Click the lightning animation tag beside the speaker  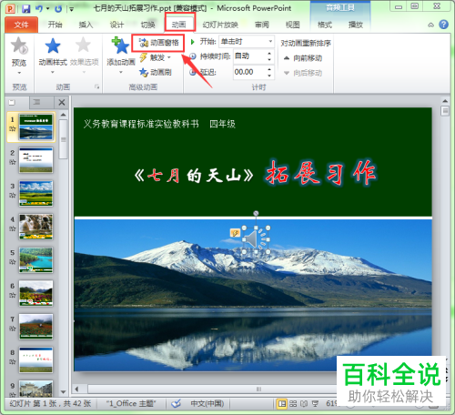[x=235, y=233]
